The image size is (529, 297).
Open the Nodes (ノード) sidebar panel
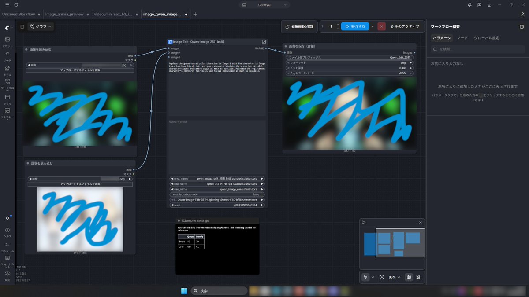point(7,56)
